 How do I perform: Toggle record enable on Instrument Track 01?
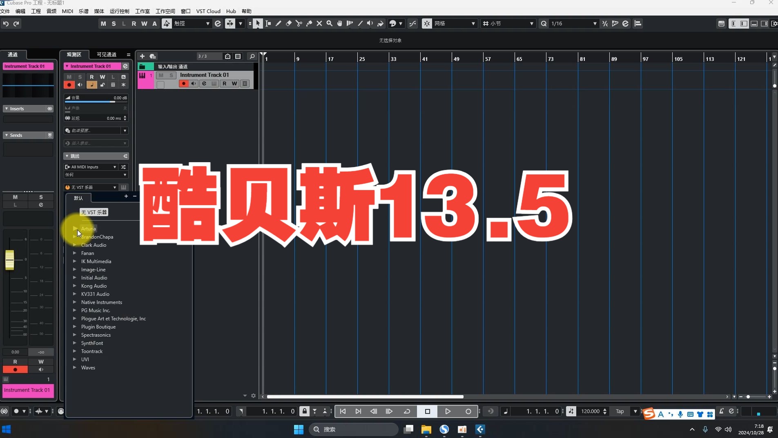click(x=184, y=84)
